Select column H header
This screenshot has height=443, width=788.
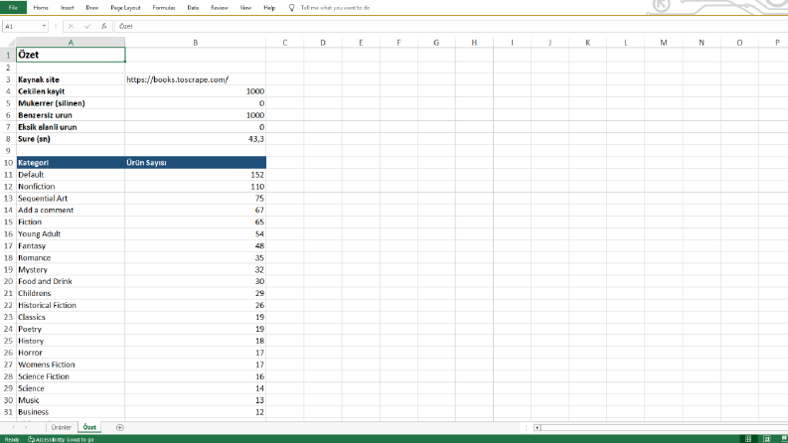(474, 43)
